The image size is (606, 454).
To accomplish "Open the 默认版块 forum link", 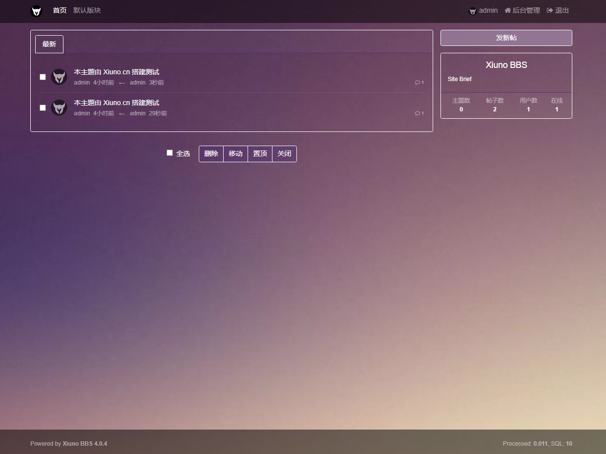I will point(87,10).
